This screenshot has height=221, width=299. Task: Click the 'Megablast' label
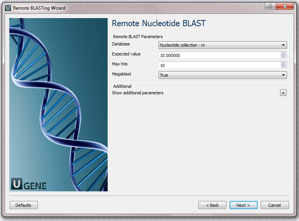click(122, 74)
